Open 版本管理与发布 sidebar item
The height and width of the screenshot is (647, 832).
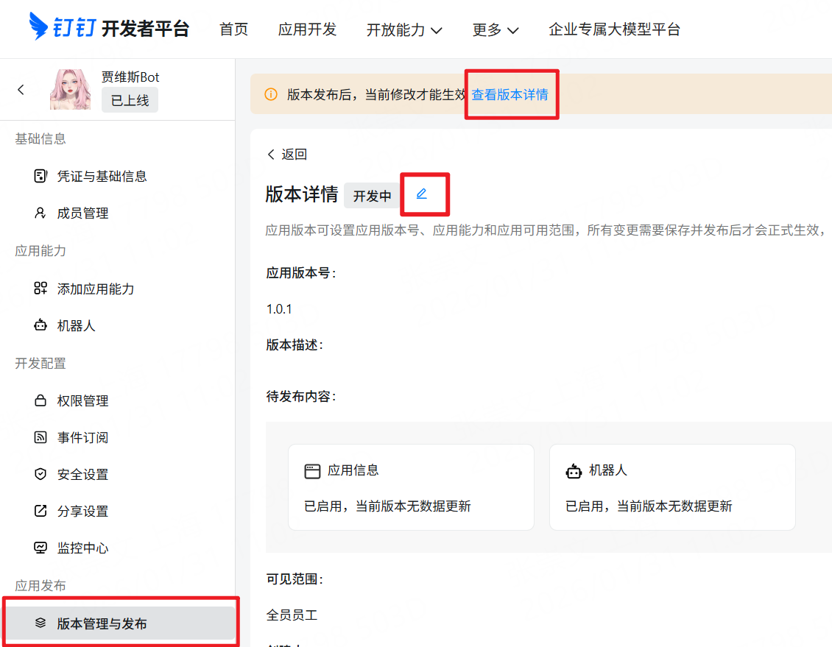click(121, 623)
